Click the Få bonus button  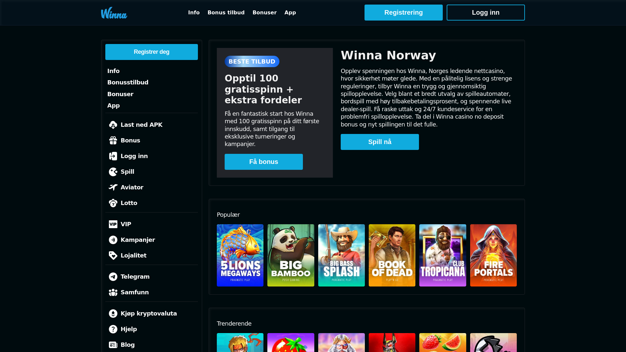264,162
